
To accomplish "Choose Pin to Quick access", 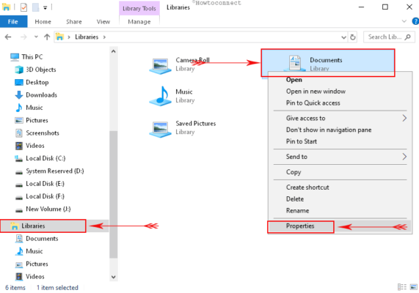I will pyautogui.click(x=313, y=103).
